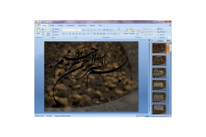Toggle Italic text formatting
This screenshot has height=137, width=206.
[67, 34]
